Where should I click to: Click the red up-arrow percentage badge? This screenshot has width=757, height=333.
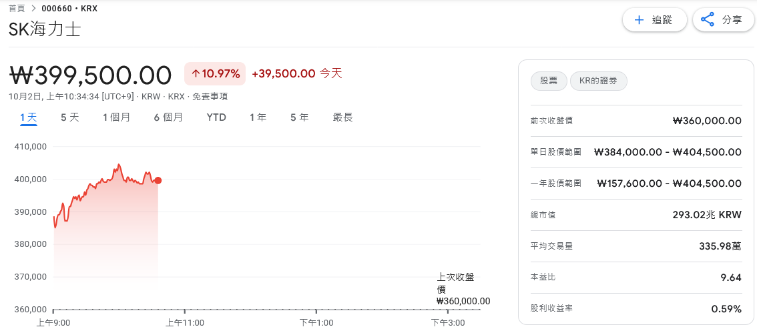click(216, 73)
